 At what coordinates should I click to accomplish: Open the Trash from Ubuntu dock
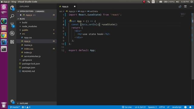tap(4, 105)
